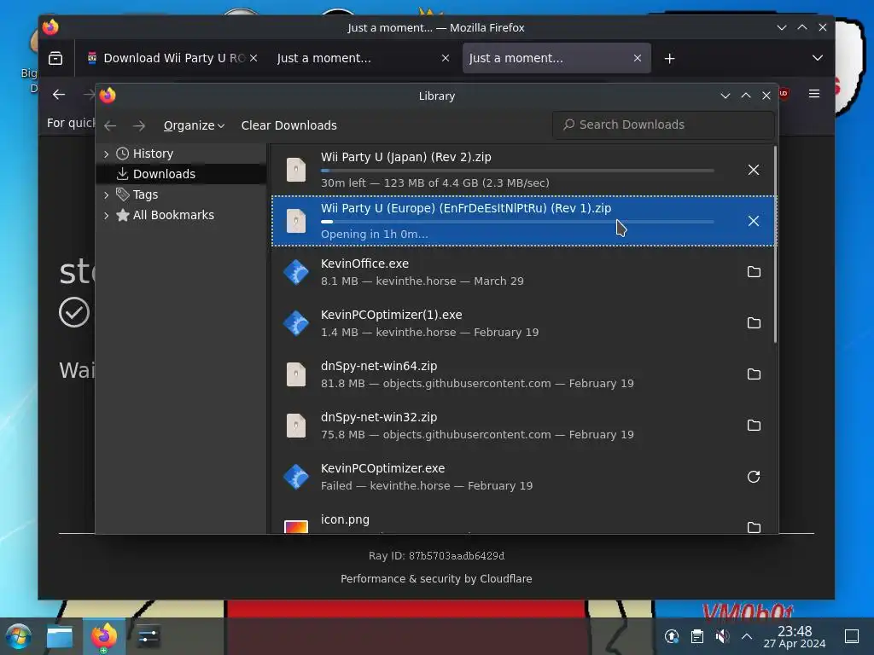Click the Library back arrow
The width and height of the screenshot is (874, 655).
click(x=110, y=126)
